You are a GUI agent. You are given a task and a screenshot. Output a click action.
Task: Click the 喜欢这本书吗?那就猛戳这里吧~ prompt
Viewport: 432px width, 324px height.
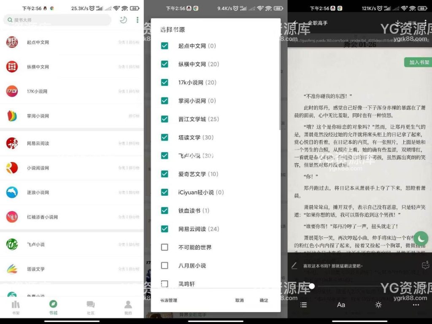pos(333,266)
